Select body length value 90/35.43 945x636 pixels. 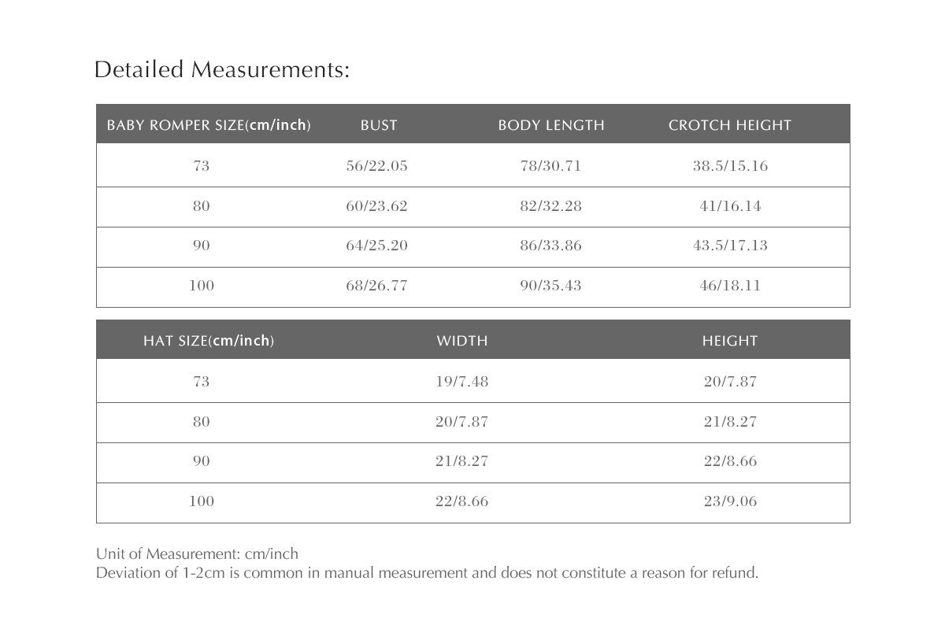(551, 285)
